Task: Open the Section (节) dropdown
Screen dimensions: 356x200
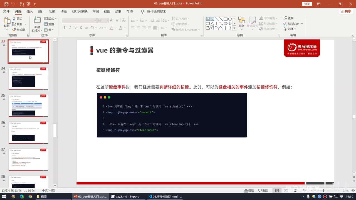Action: tap(49, 30)
